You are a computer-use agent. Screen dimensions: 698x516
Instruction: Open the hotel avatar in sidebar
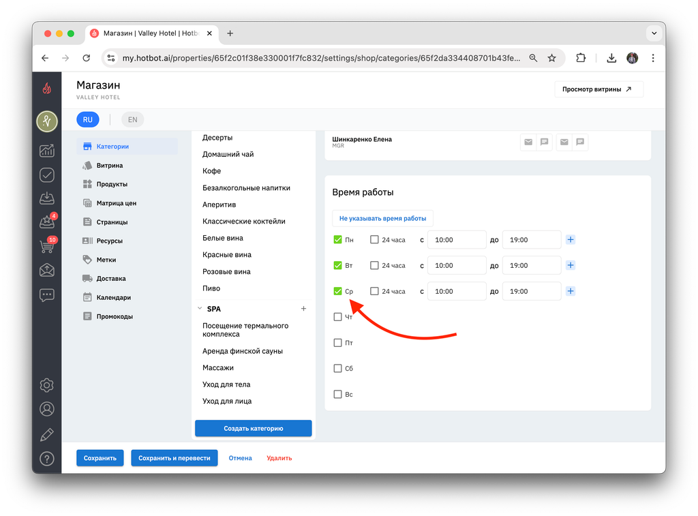coord(47,121)
